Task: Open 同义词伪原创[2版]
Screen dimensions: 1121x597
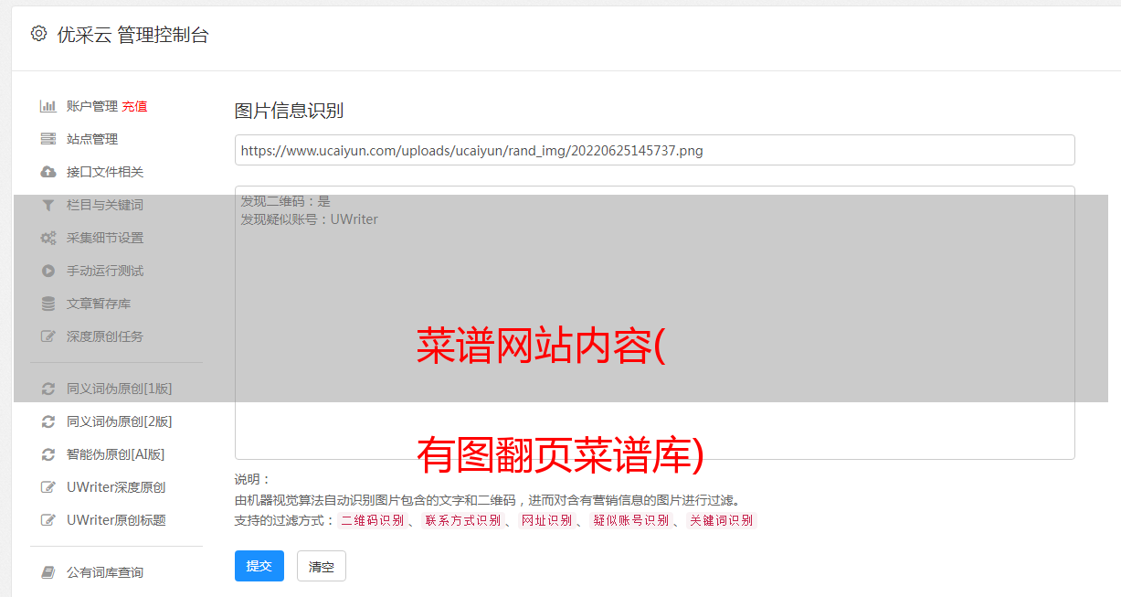Action: [120, 421]
